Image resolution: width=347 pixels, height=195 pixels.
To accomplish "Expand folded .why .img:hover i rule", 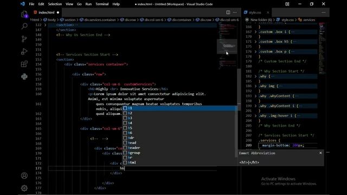I will [255, 115].
